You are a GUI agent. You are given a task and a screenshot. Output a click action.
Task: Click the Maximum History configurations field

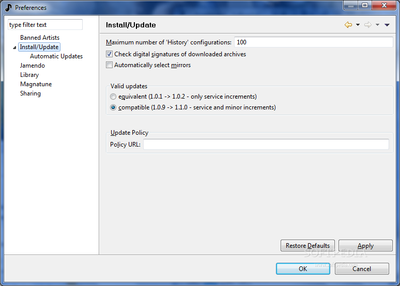click(x=314, y=42)
